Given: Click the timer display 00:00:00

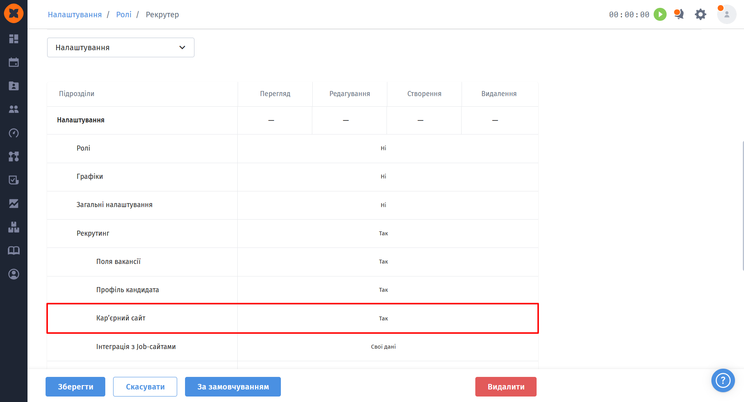Looking at the screenshot, I should pyautogui.click(x=629, y=15).
